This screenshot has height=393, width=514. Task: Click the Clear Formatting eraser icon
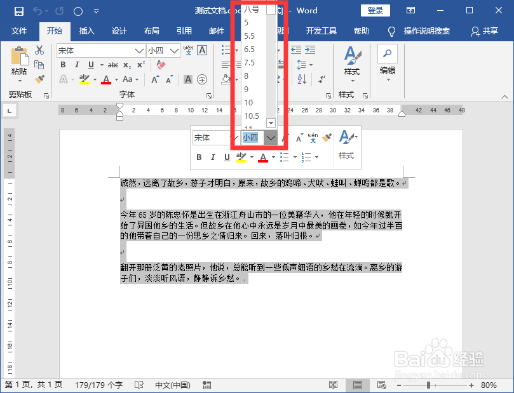[x=160, y=65]
